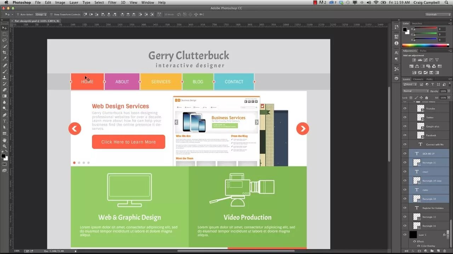Screen dimensions: 453x254
Task: Add a Brightness/Contrast adjustment
Action: [414, 60]
